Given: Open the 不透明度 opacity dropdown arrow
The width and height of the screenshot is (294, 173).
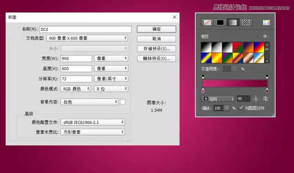Looking at the screenshot, I should point(234,69).
